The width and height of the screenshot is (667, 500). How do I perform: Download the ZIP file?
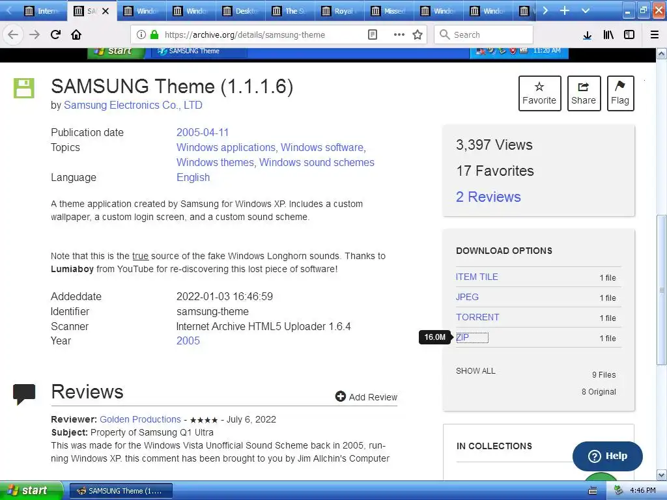pos(462,338)
